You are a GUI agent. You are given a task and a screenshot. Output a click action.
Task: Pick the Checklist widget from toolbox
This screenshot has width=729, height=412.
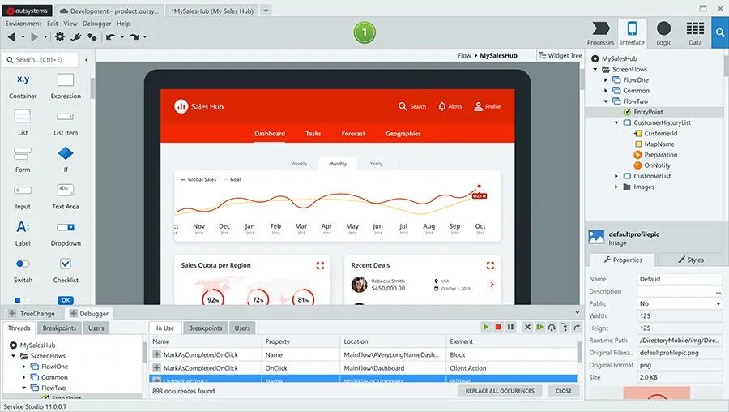(66, 269)
